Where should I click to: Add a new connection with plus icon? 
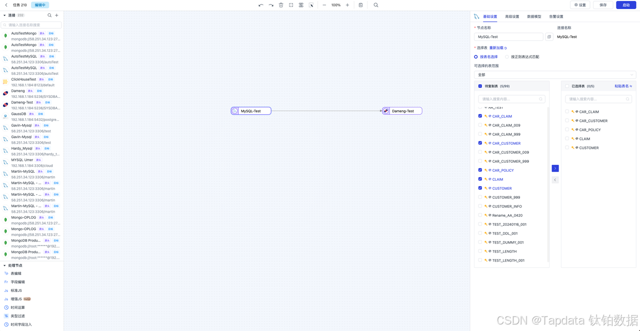click(x=56, y=15)
